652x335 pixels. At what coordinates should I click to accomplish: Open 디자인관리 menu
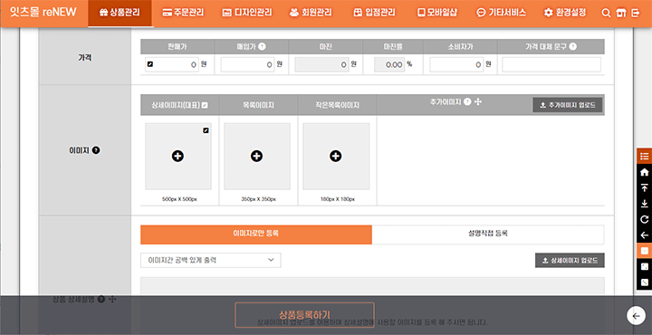pos(247,13)
